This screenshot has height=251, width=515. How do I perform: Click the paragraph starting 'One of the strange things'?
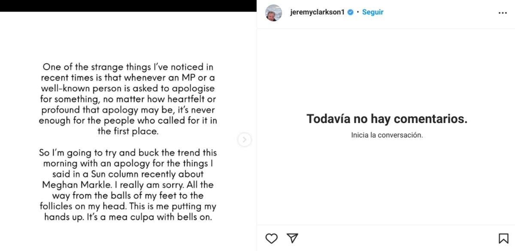tap(128, 99)
